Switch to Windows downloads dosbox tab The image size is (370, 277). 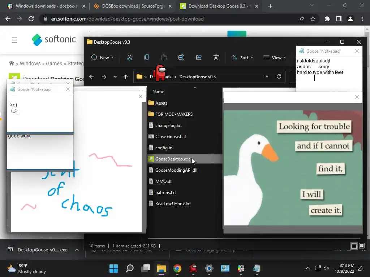click(47, 6)
